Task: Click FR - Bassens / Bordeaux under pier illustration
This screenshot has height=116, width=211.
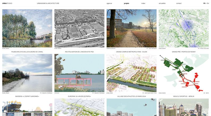Action: pos(98,93)
